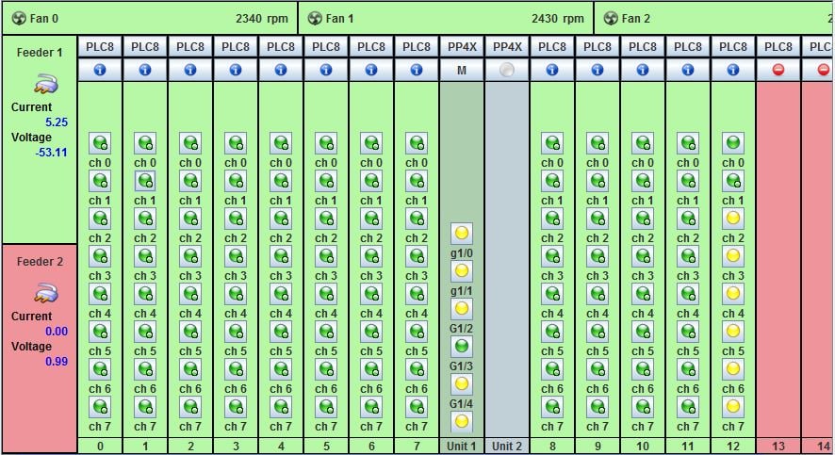835x455 pixels.
Task: Select ch 0 green indicator in slot 12
Action: point(733,143)
